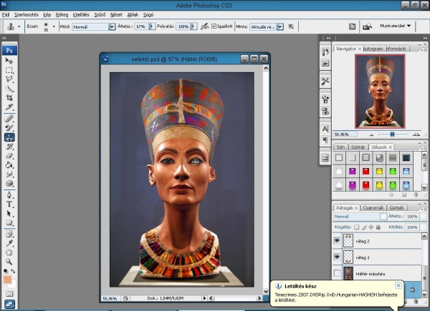Open the Mód blend mode dropdown
The image size is (430, 311).
[112, 26]
